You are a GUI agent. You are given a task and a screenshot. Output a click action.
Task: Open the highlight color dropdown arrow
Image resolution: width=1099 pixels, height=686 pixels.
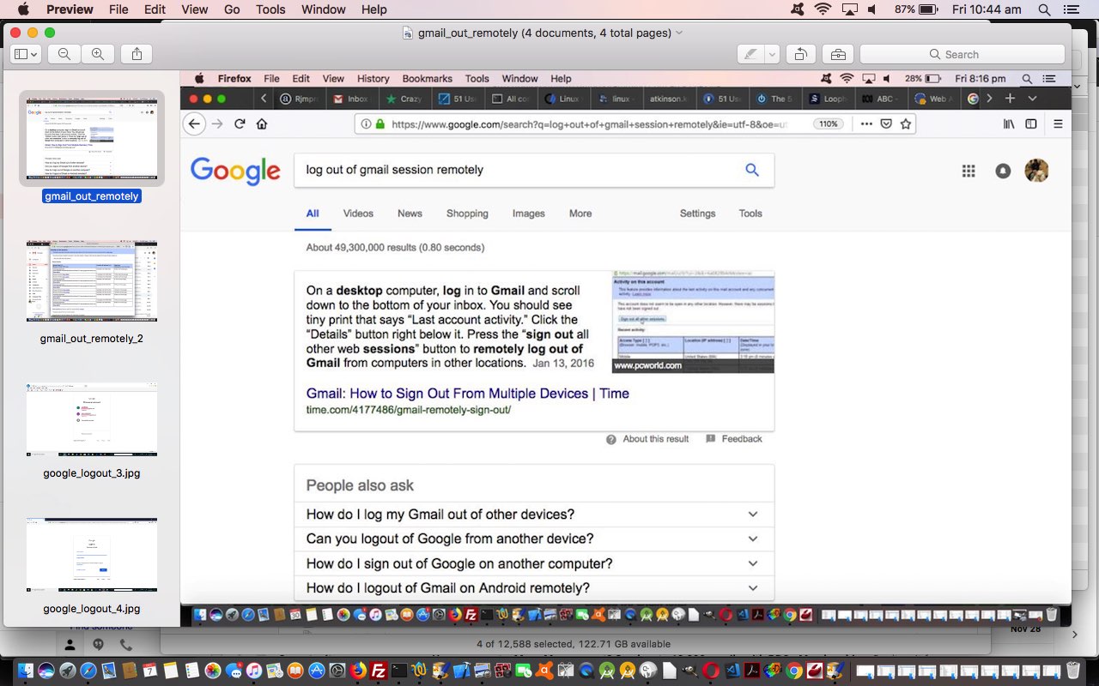[772, 54]
